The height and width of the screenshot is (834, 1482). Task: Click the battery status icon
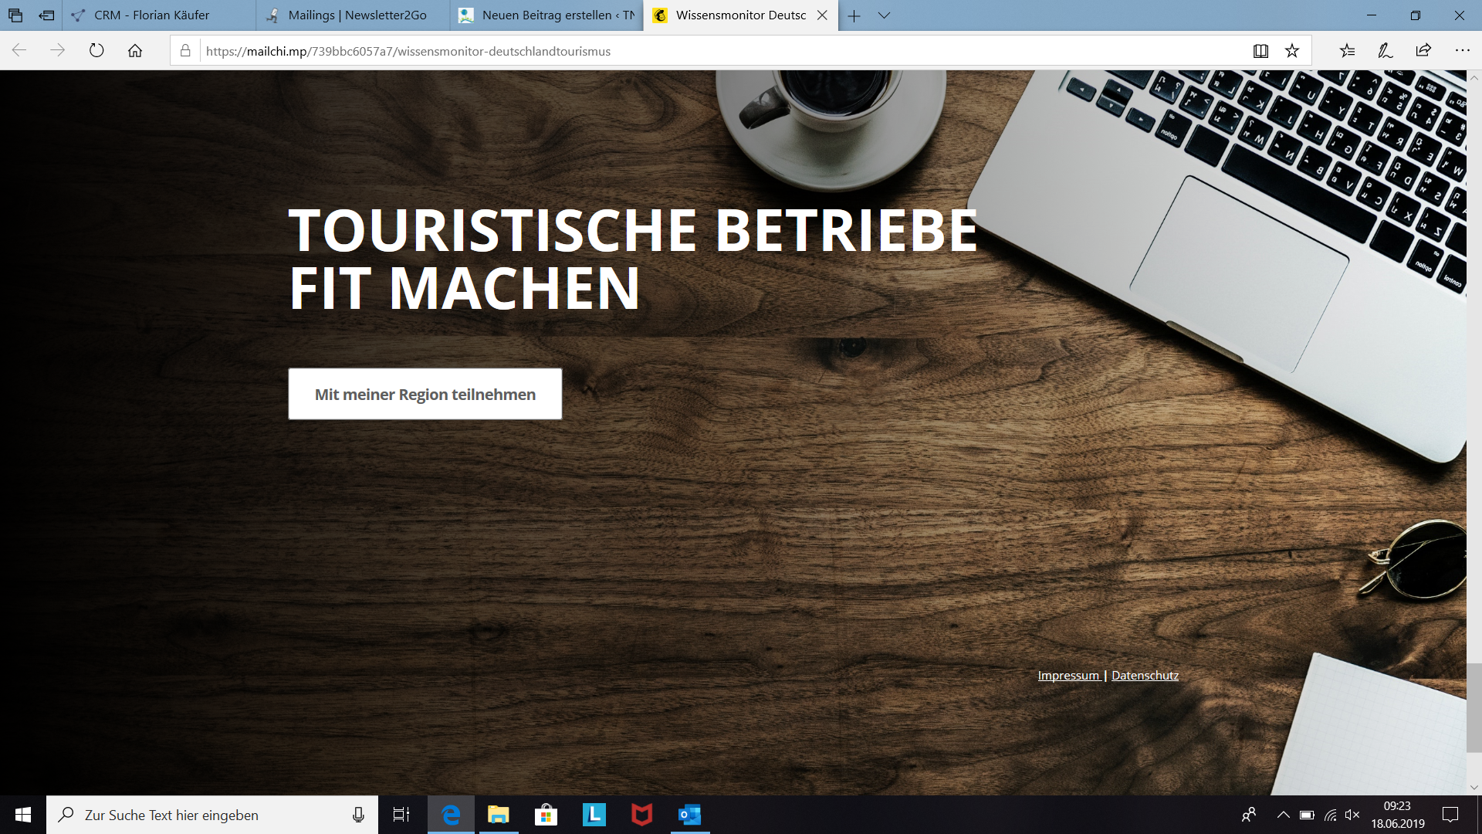click(x=1307, y=815)
